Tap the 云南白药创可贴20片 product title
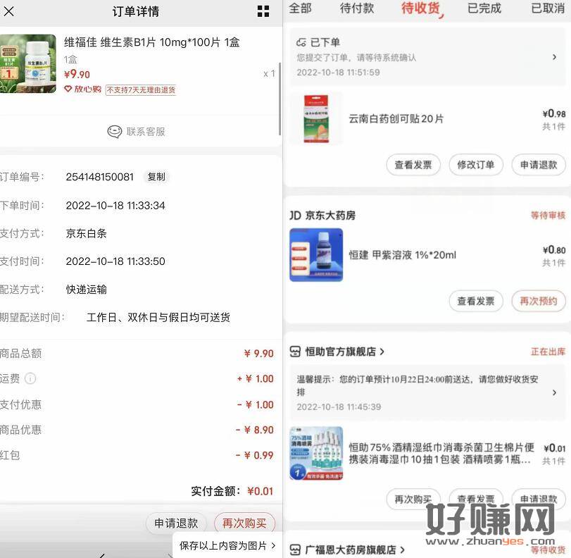This screenshot has height=558, width=571. pyautogui.click(x=396, y=119)
